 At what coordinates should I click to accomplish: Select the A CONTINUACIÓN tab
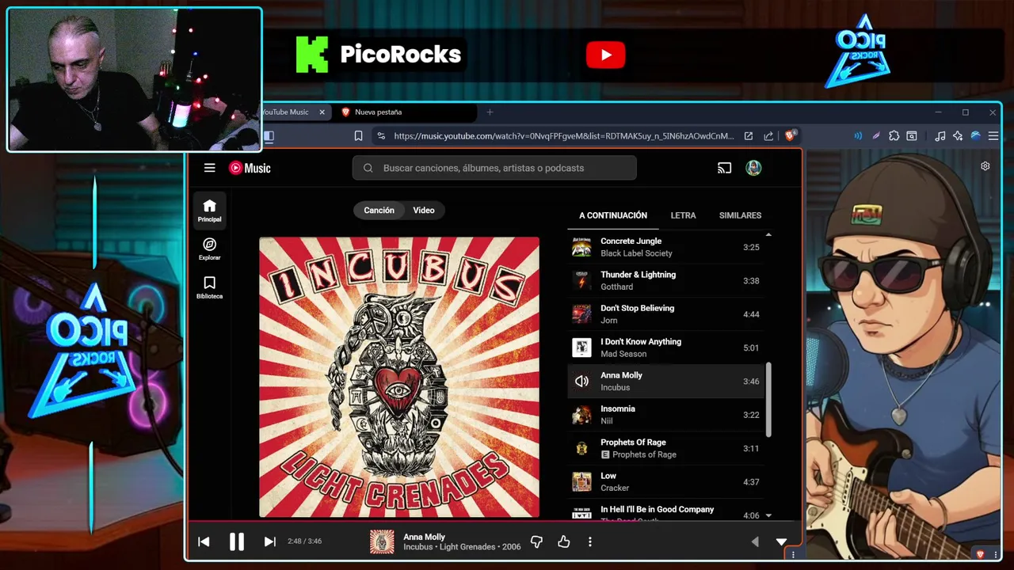[x=613, y=215]
